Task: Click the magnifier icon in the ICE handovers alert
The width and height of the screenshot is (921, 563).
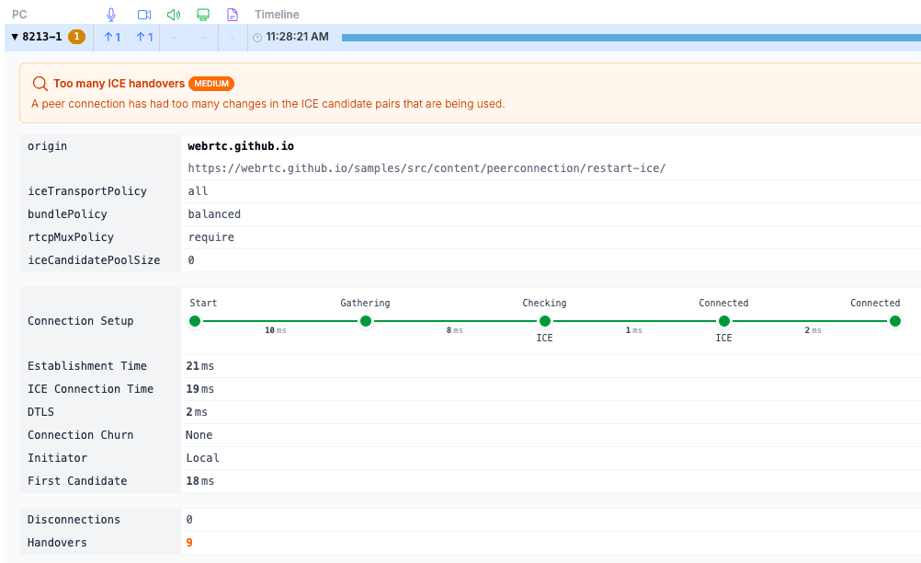Action: click(40, 84)
